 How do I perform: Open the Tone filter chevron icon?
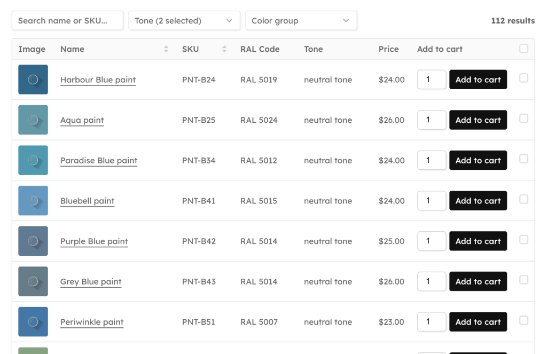pos(230,20)
